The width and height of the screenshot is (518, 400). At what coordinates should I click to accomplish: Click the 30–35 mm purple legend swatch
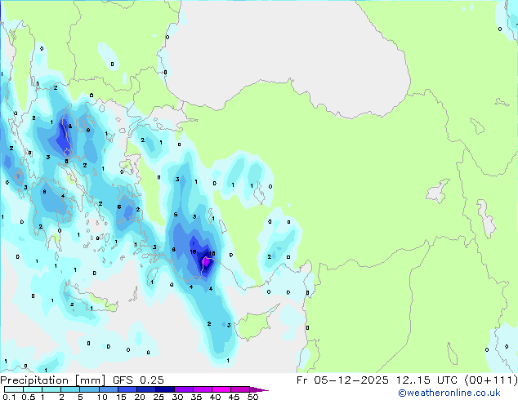183,389
